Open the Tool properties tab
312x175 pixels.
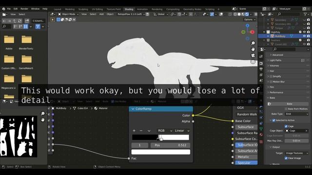coord(261,57)
